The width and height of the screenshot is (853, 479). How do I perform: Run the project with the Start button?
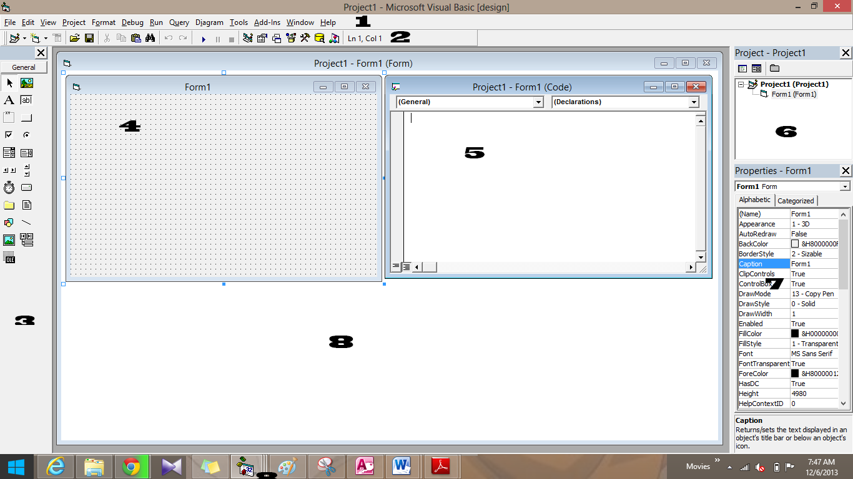click(204, 38)
